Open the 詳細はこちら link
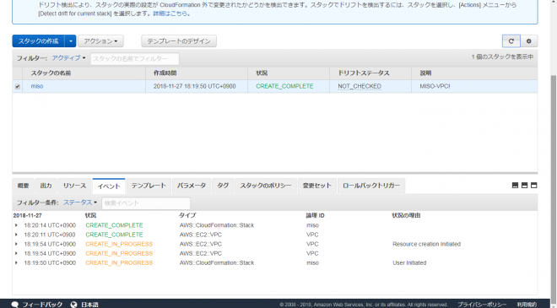557x308 pixels. [171, 14]
